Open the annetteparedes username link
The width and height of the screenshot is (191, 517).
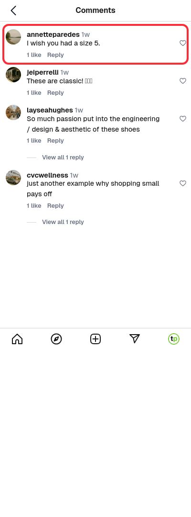53,34
